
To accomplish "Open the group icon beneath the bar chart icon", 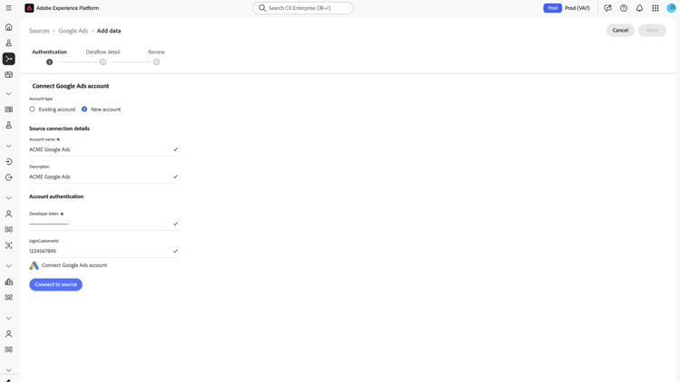I will click(x=9, y=298).
